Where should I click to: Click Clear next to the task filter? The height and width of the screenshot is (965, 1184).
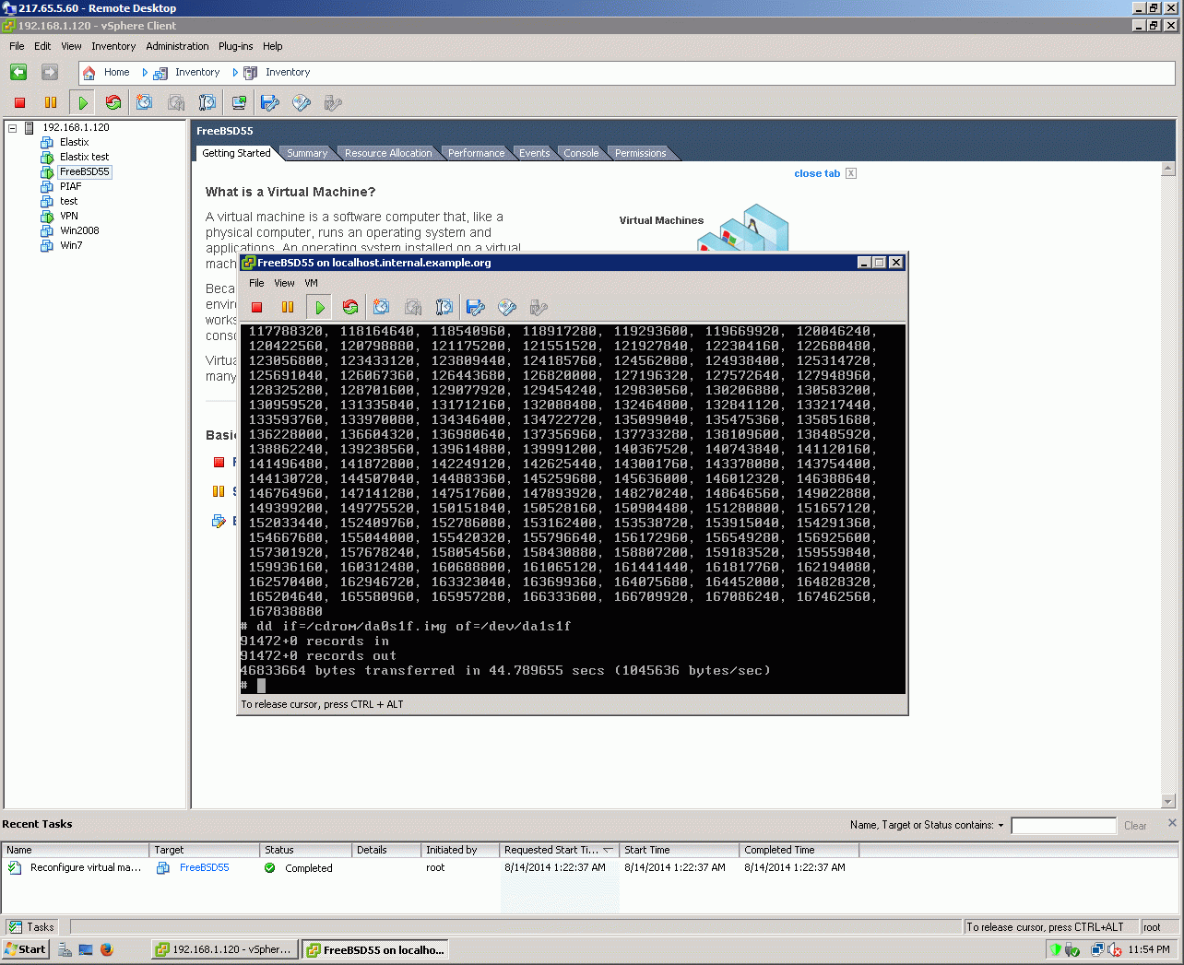(1135, 826)
